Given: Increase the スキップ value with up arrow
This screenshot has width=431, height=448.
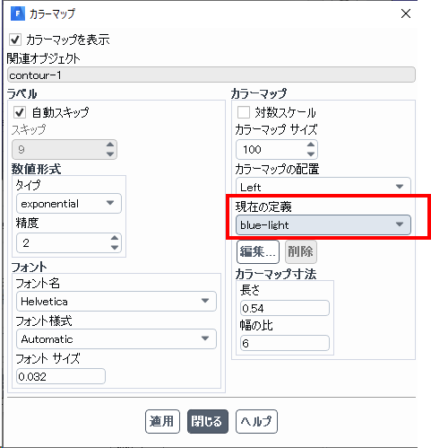Looking at the screenshot, I should pos(110,145).
